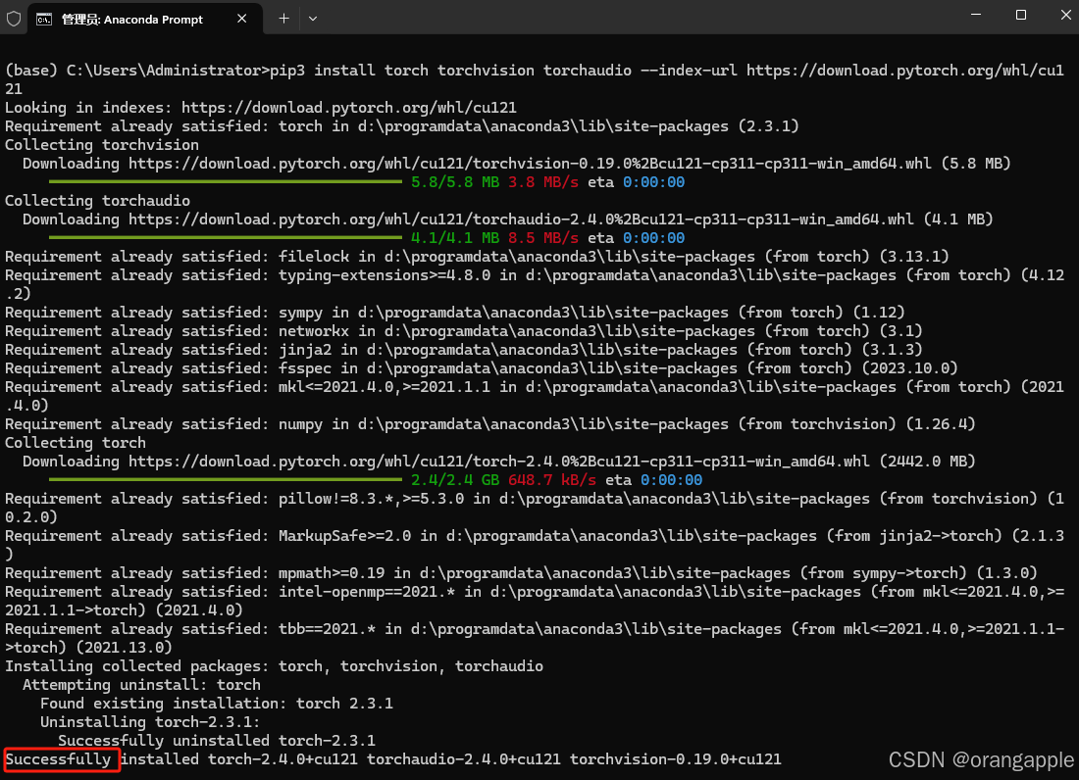The width and height of the screenshot is (1079, 780).
Task: Click the MarkupSafe requirement line
Action: click(x=535, y=544)
